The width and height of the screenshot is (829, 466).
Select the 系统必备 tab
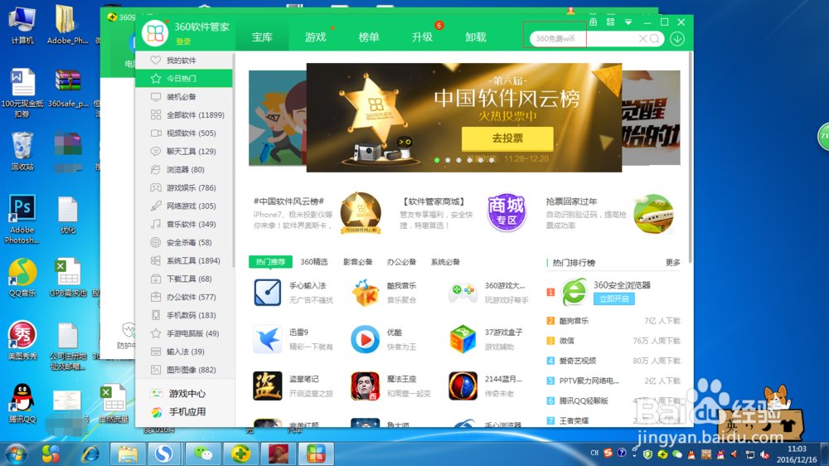tap(445, 262)
